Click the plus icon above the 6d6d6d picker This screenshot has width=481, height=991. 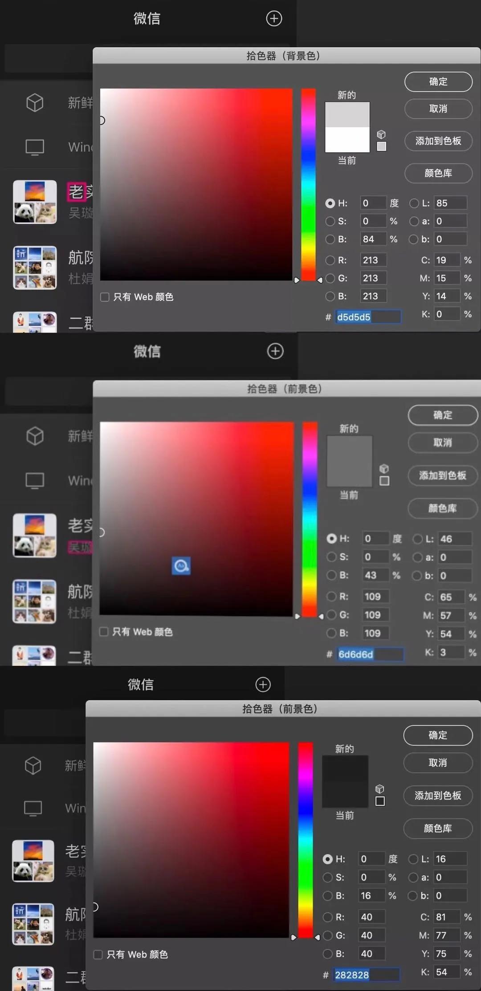tap(275, 351)
